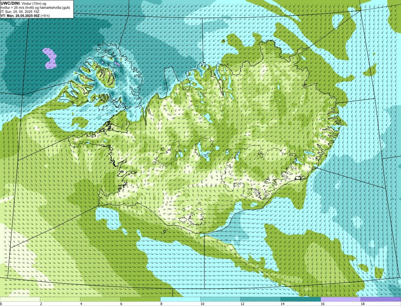Click the 'VT: Mán. 26.05.2025 00Z (+9 h)' line
401x306 pixels.
pyautogui.click(x=25, y=15)
